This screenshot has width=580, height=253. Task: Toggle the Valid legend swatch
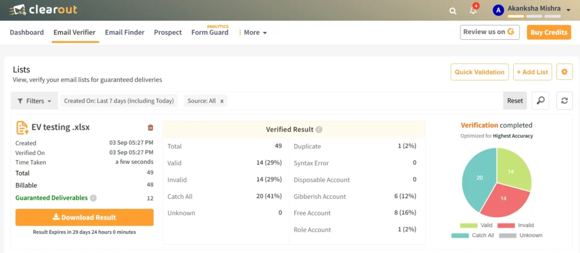pyautogui.click(x=468, y=225)
